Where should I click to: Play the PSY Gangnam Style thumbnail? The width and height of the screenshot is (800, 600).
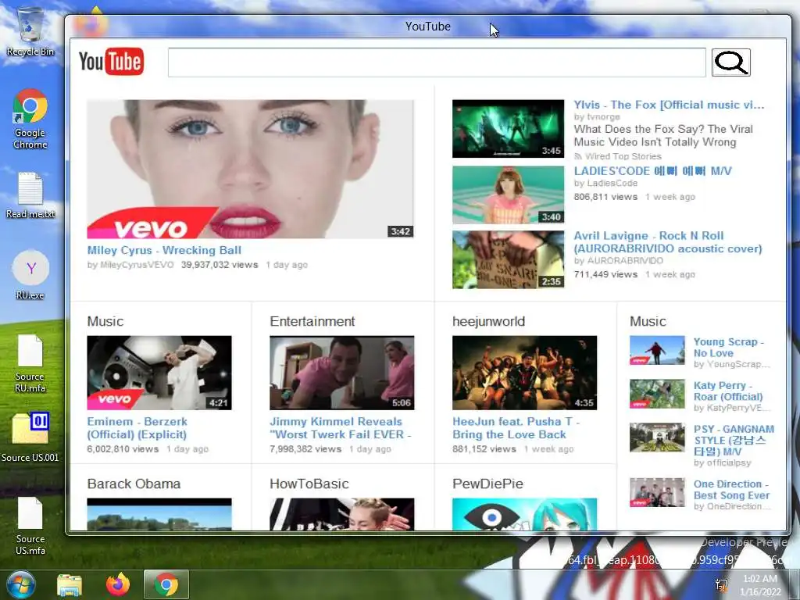point(657,437)
